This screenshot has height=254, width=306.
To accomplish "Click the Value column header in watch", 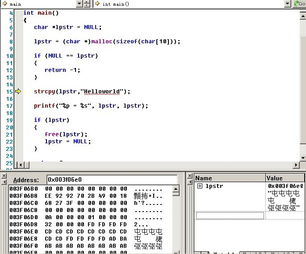I will [x=285, y=178].
